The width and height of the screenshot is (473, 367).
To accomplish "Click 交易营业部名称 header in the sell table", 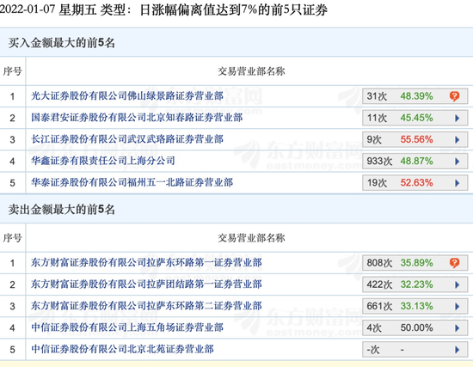I will pyautogui.click(x=251, y=238).
